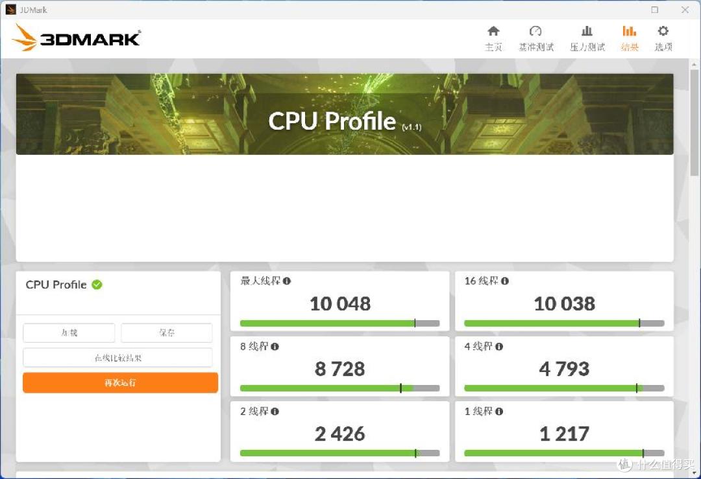
Task: Click the CPU Profile banner image
Action: [x=345, y=114]
